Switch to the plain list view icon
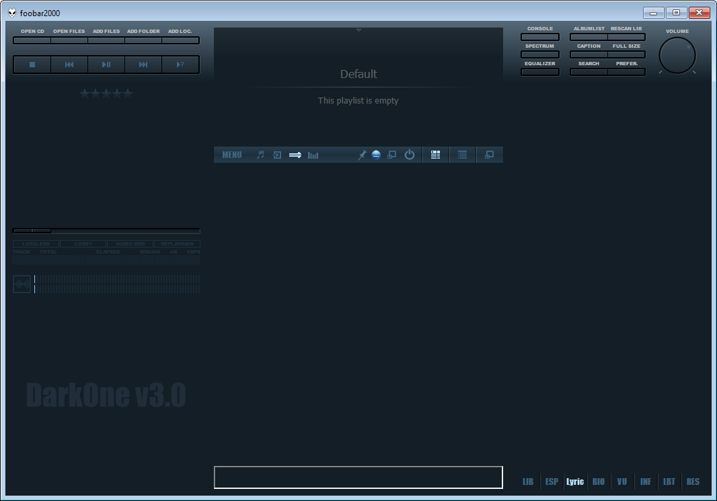The height and width of the screenshot is (501, 717). [x=462, y=155]
